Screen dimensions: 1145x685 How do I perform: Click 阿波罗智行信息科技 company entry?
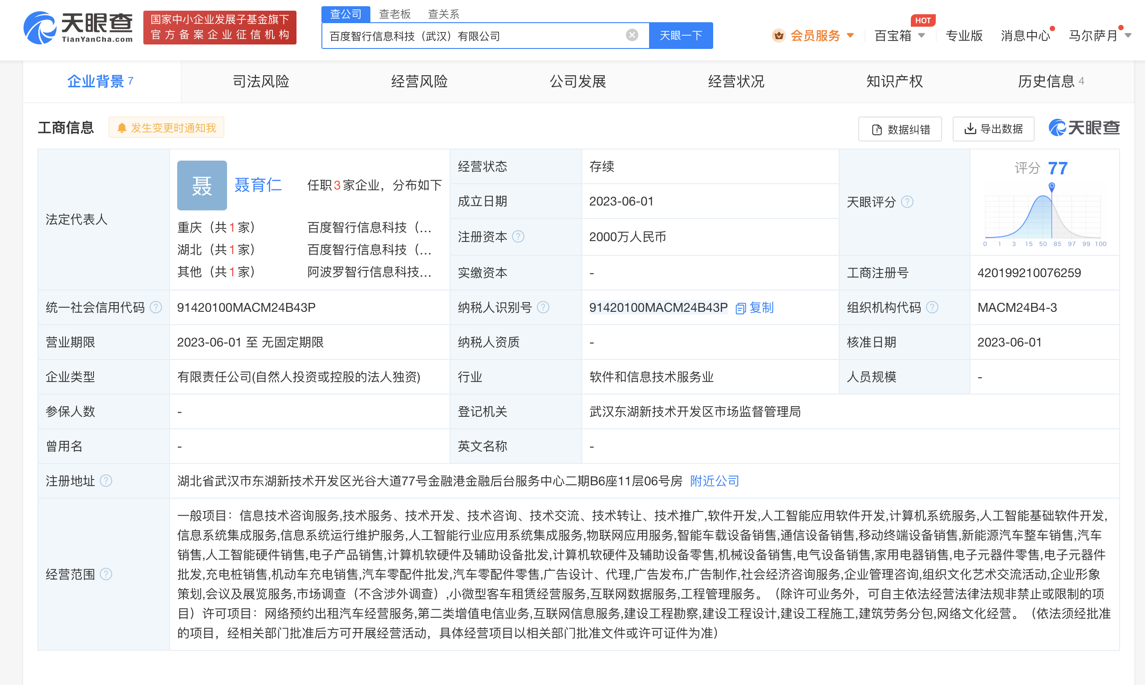pos(369,272)
